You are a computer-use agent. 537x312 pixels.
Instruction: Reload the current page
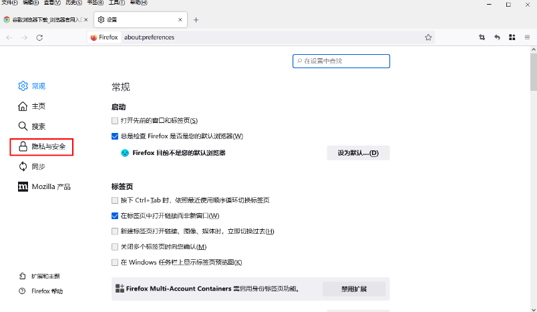coord(39,37)
